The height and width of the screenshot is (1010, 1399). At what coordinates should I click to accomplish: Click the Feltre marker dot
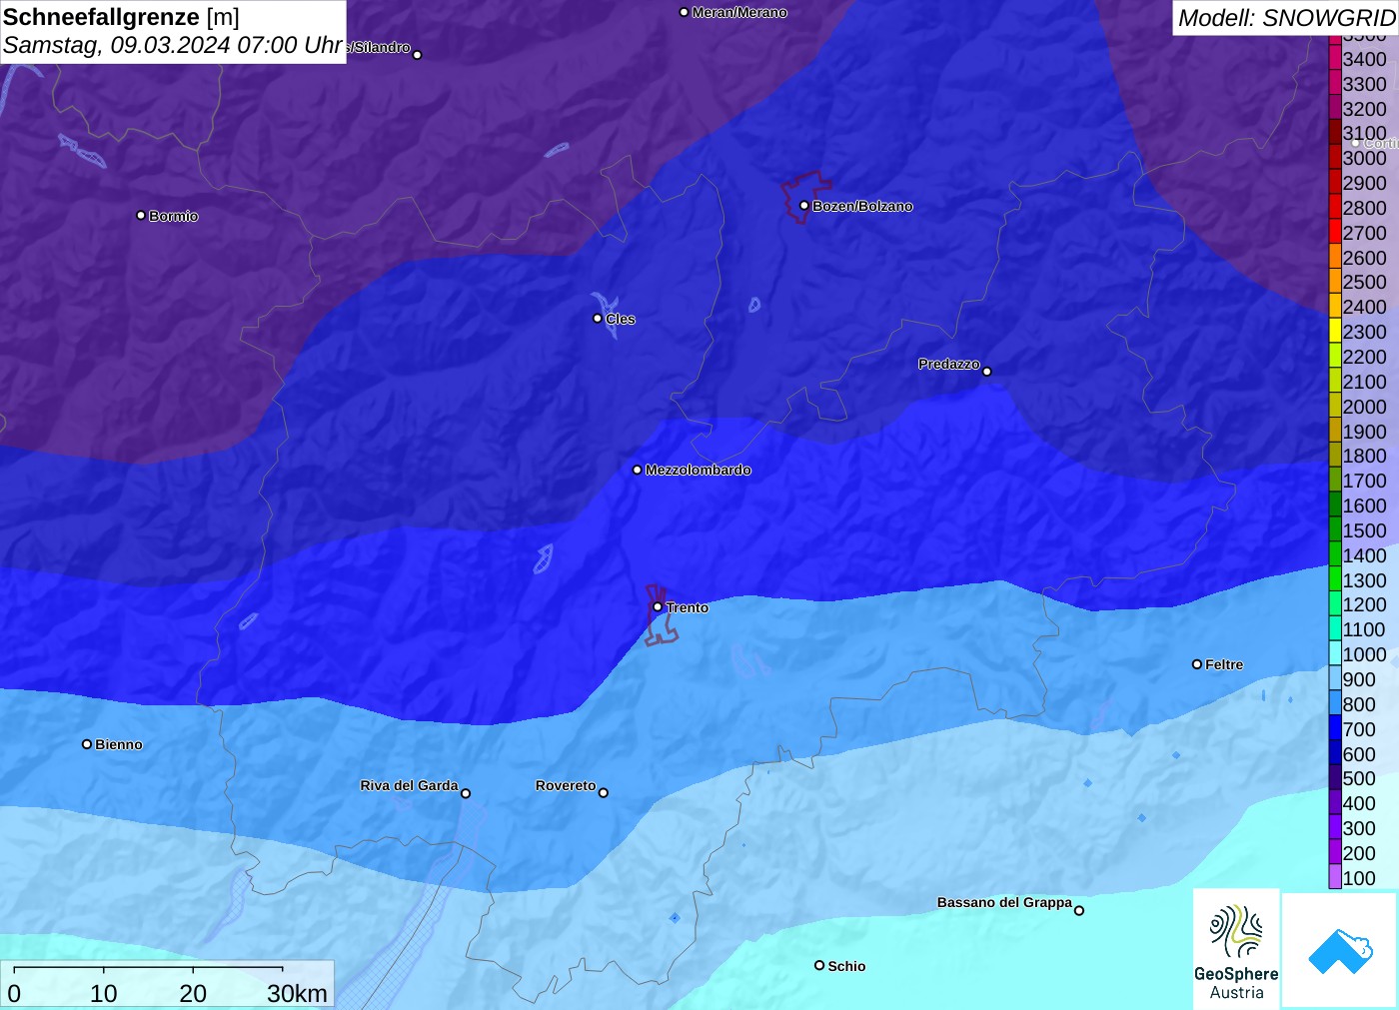[x=1197, y=664]
